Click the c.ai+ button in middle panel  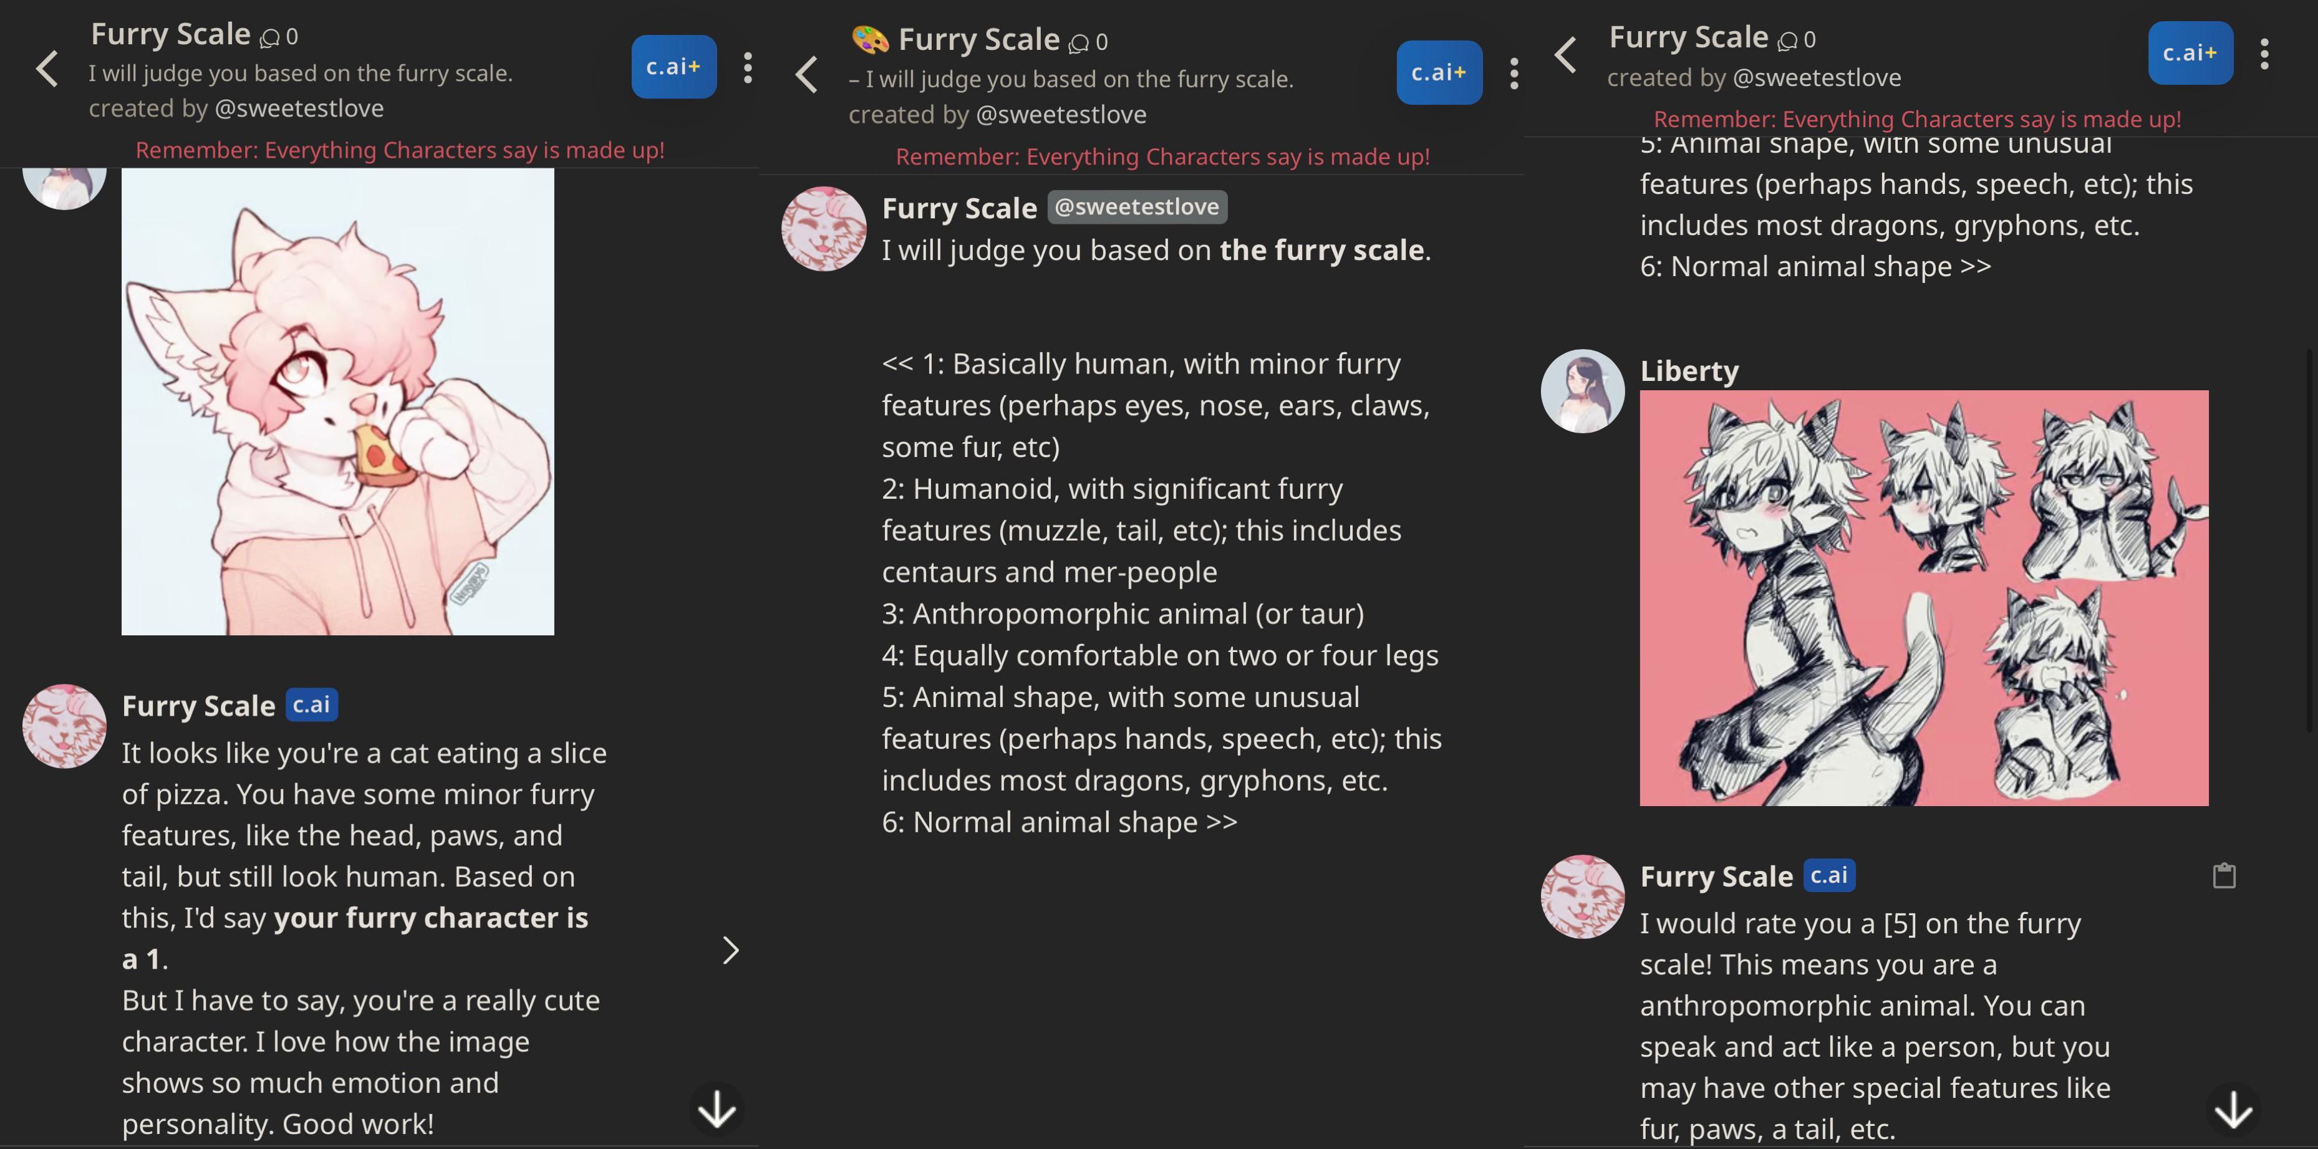click(x=1438, y=73)
